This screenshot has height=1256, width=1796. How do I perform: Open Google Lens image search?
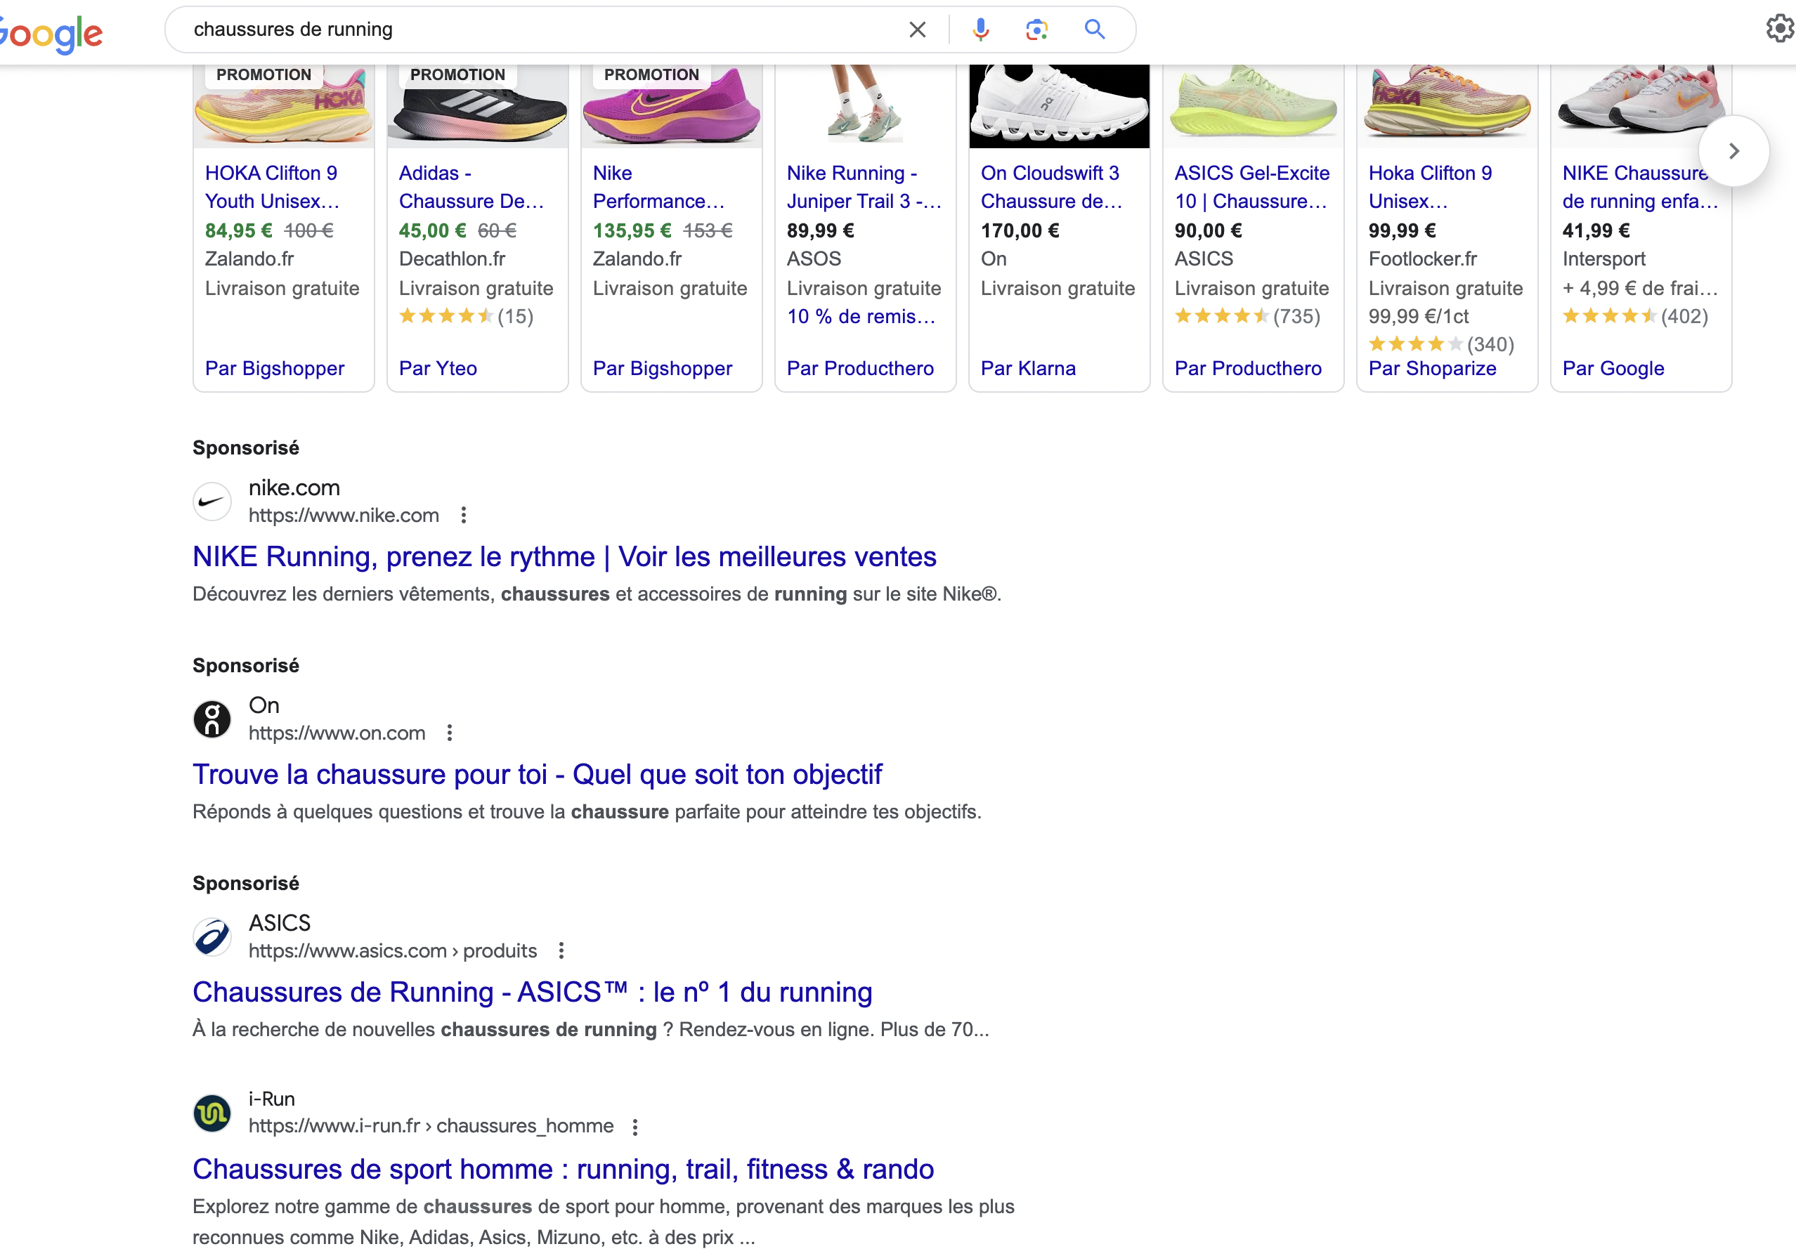pos(1036,30)
